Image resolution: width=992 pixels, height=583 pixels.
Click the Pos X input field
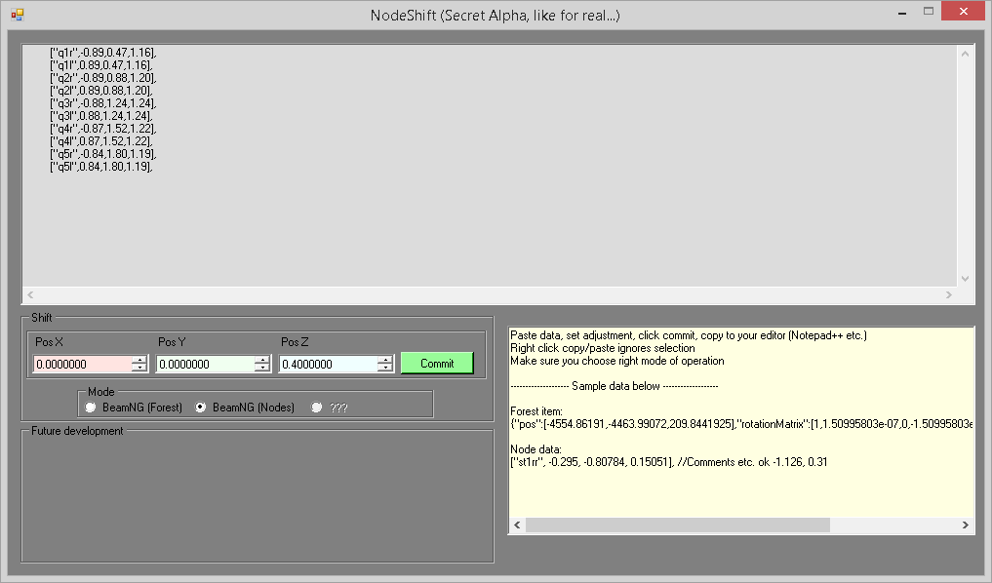click(83, 365)
